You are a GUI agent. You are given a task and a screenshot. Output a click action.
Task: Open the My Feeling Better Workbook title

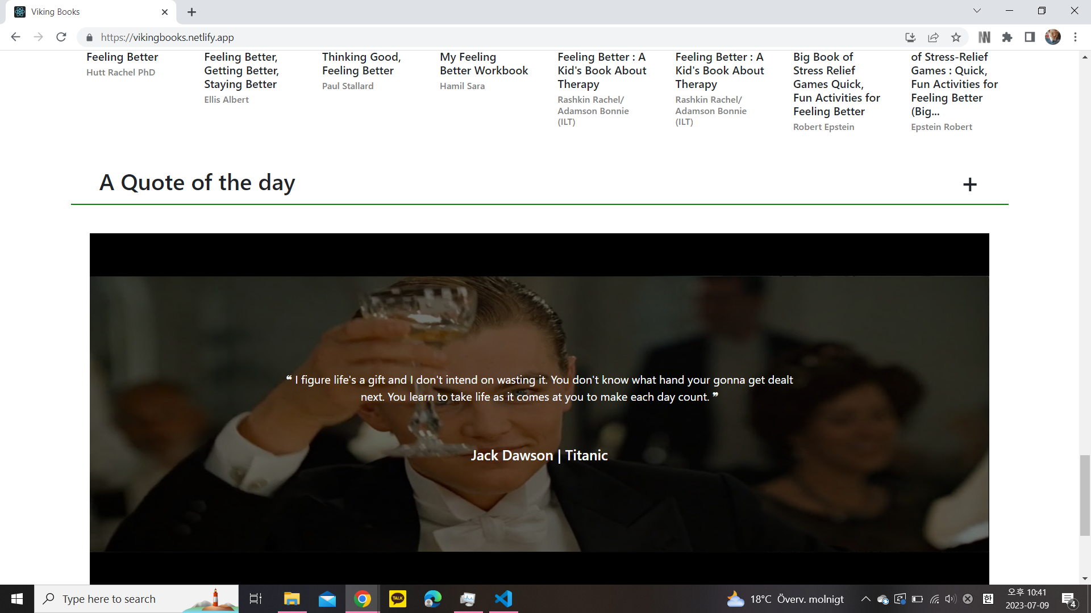[x=484, y=64]
